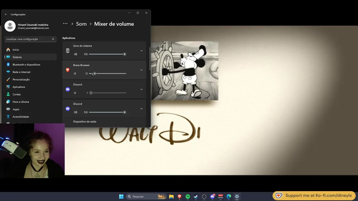This screenshot has height=201, width=358.
Task: Click the Hora e idioma globe icon
Action: pos(8,102)
